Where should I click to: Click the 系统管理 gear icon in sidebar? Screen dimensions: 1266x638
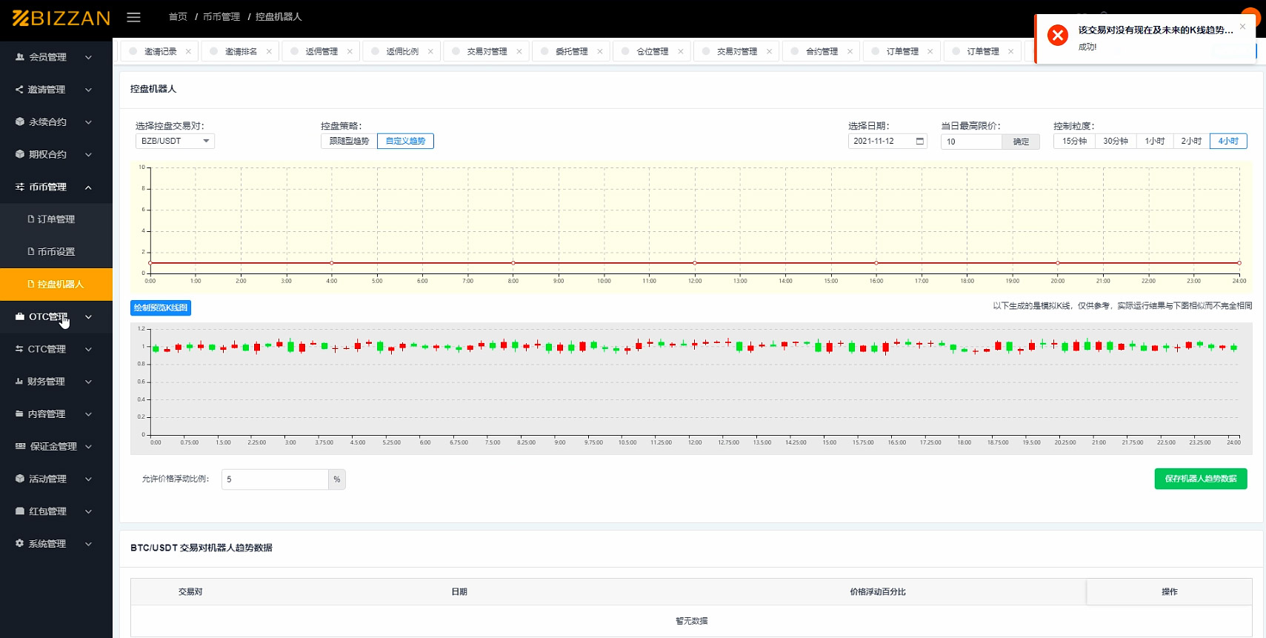[20, 544]
